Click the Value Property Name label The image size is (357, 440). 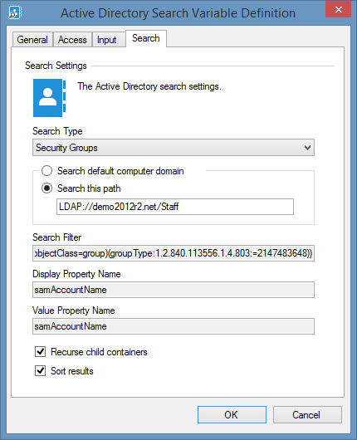74,310
